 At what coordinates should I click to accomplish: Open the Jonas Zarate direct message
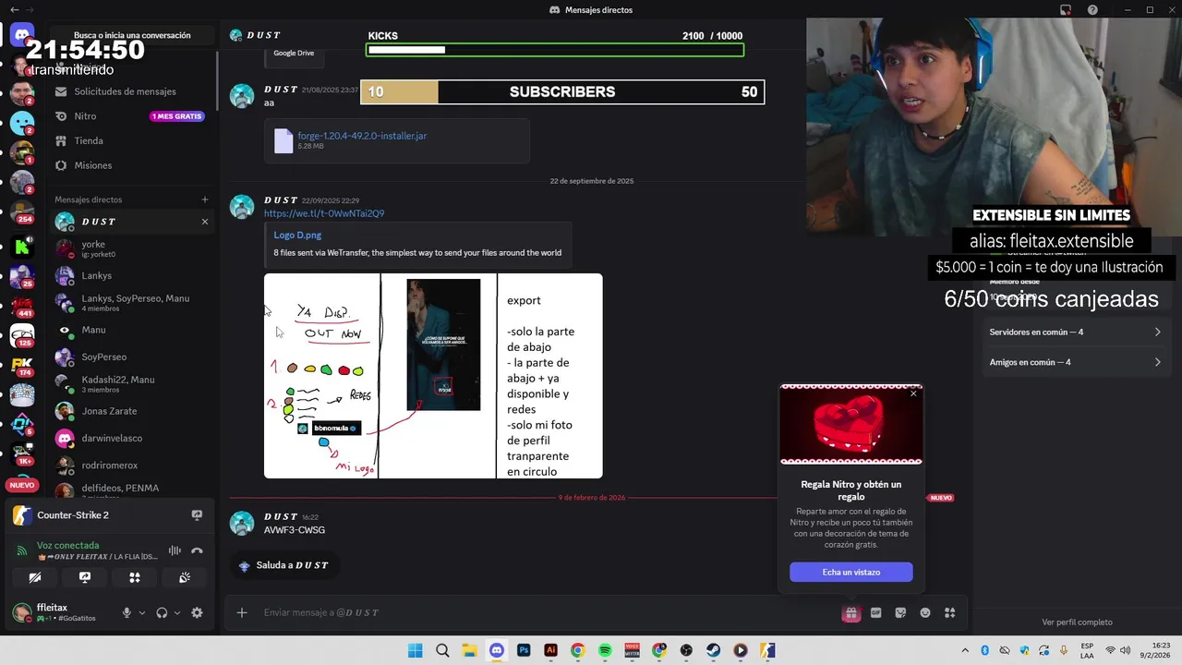[x=131, y=411]
